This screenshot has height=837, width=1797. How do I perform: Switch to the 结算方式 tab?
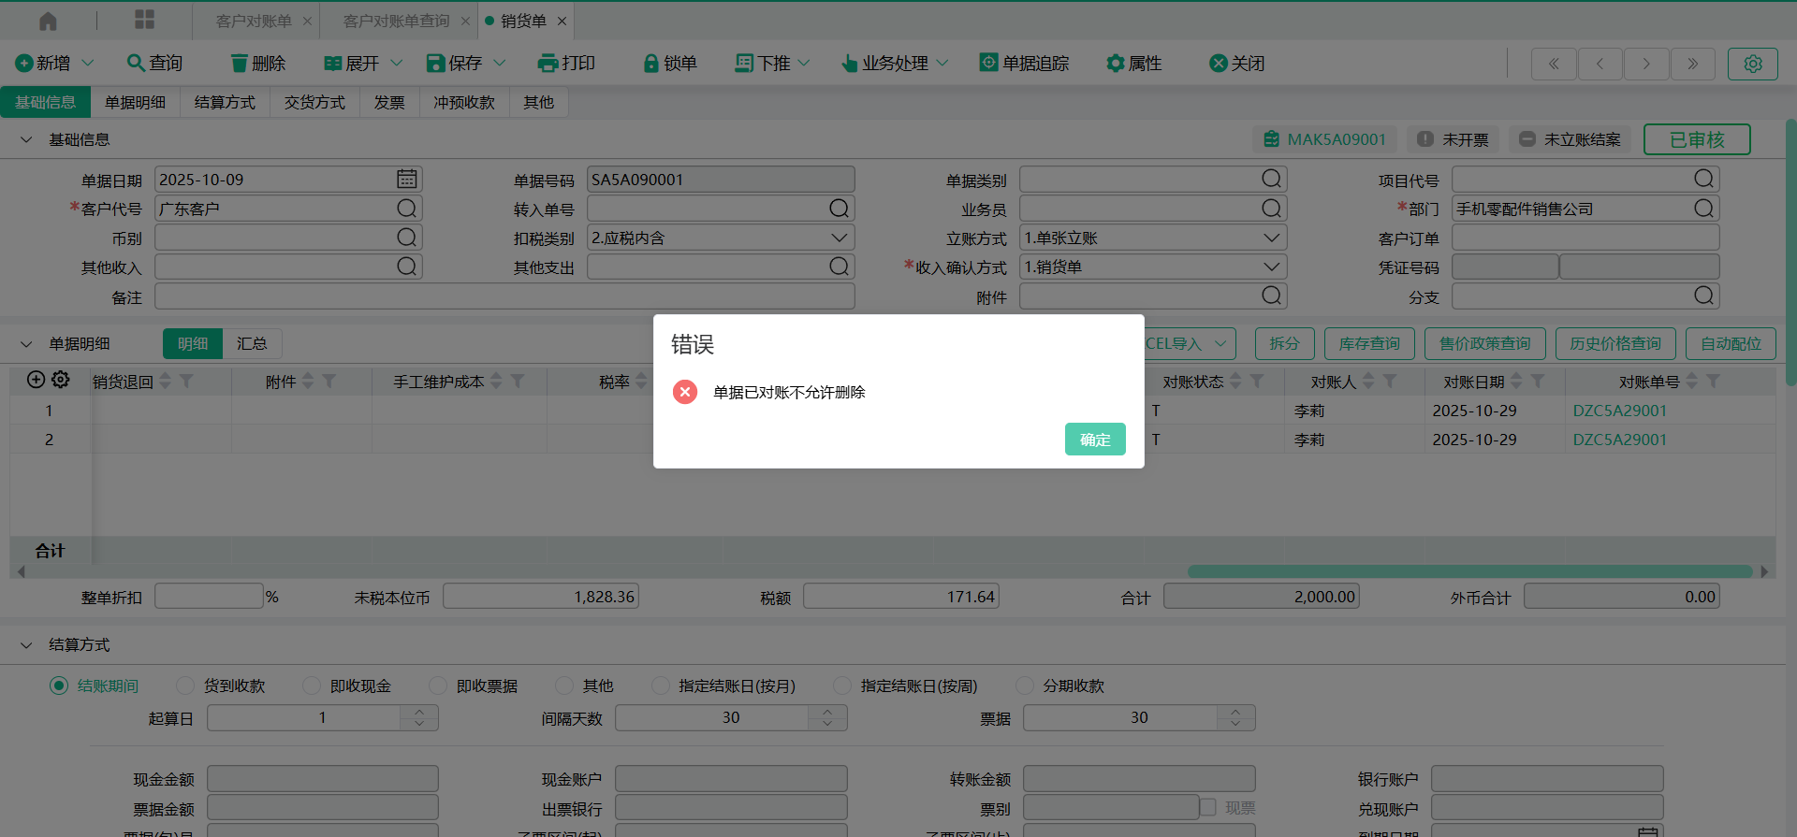[x=225, y=102]
